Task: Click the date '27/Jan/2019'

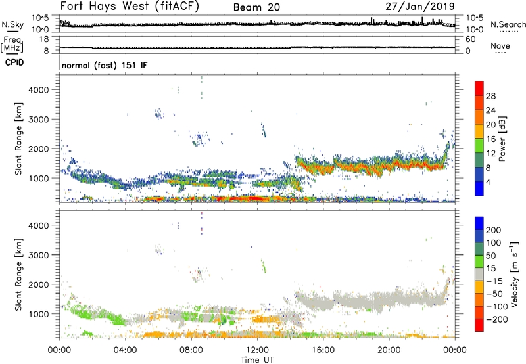Action: click(x=420, y=7)
